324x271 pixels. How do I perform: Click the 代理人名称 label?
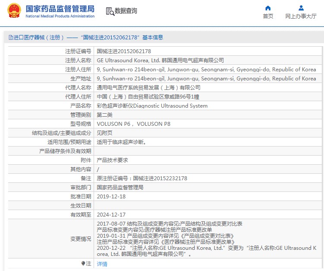[78, 88]
